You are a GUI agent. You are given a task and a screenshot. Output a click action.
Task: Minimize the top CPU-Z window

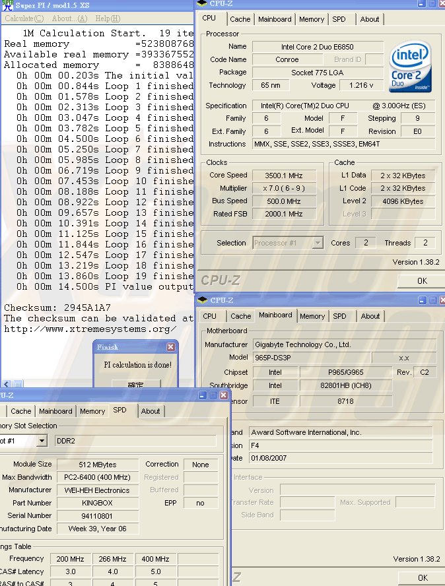421,4
